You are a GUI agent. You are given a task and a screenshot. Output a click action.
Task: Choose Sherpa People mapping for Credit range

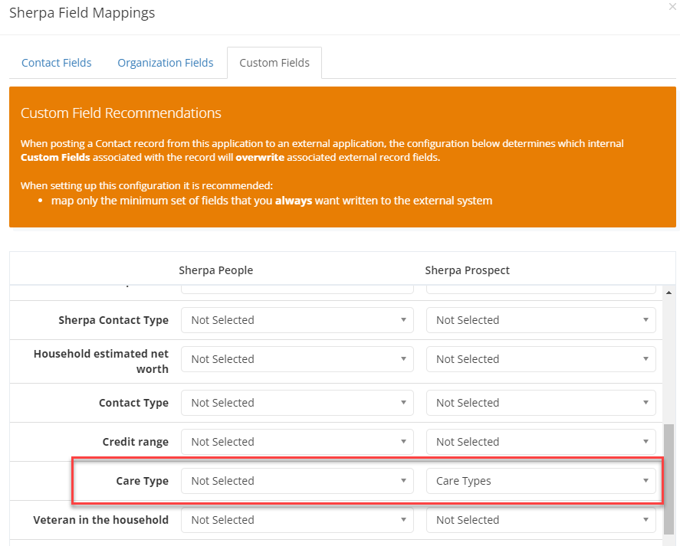click(297, 442)
